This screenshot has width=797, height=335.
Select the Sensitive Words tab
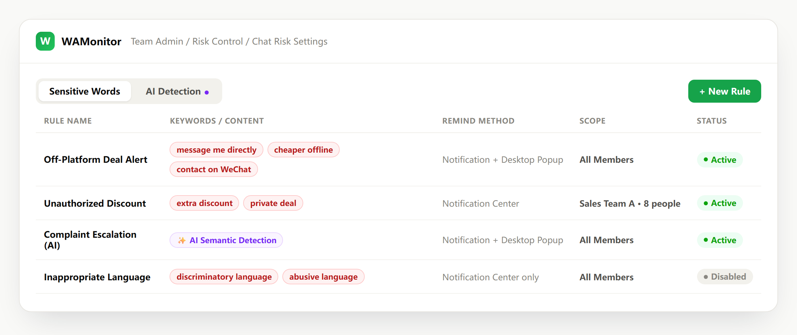pyautogui.click(x=85, y=91)
